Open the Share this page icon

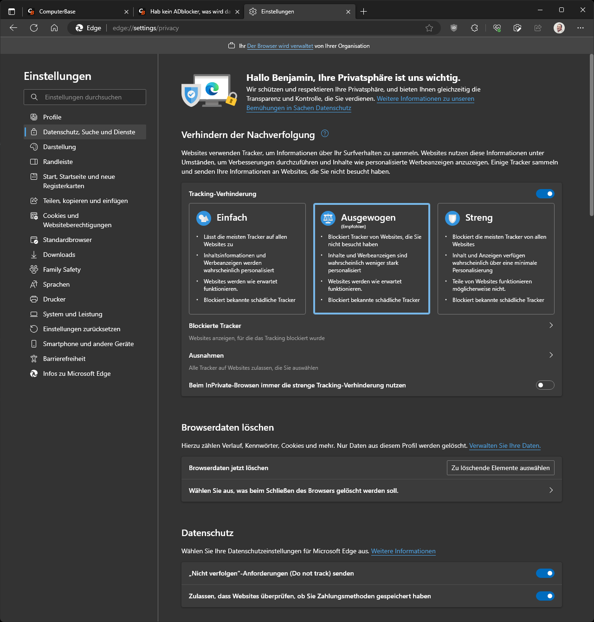537,28
